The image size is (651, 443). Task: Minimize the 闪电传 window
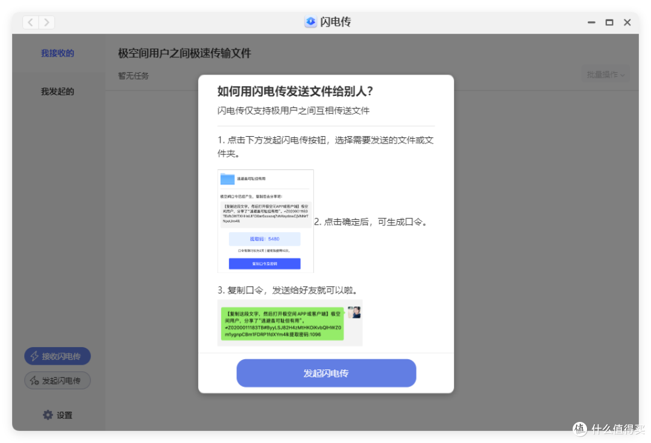[x=591, y=22]
